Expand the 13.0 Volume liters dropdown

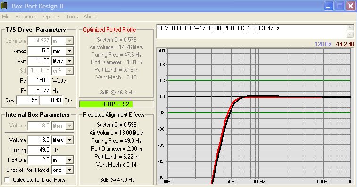click(x=69, y=140)
